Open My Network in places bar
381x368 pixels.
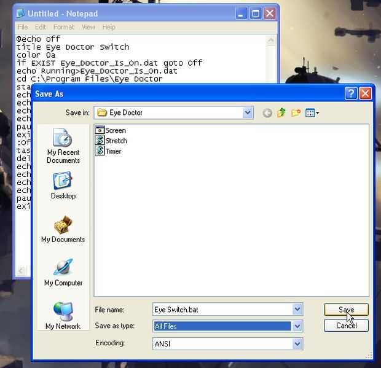click(x=63, y=315)
